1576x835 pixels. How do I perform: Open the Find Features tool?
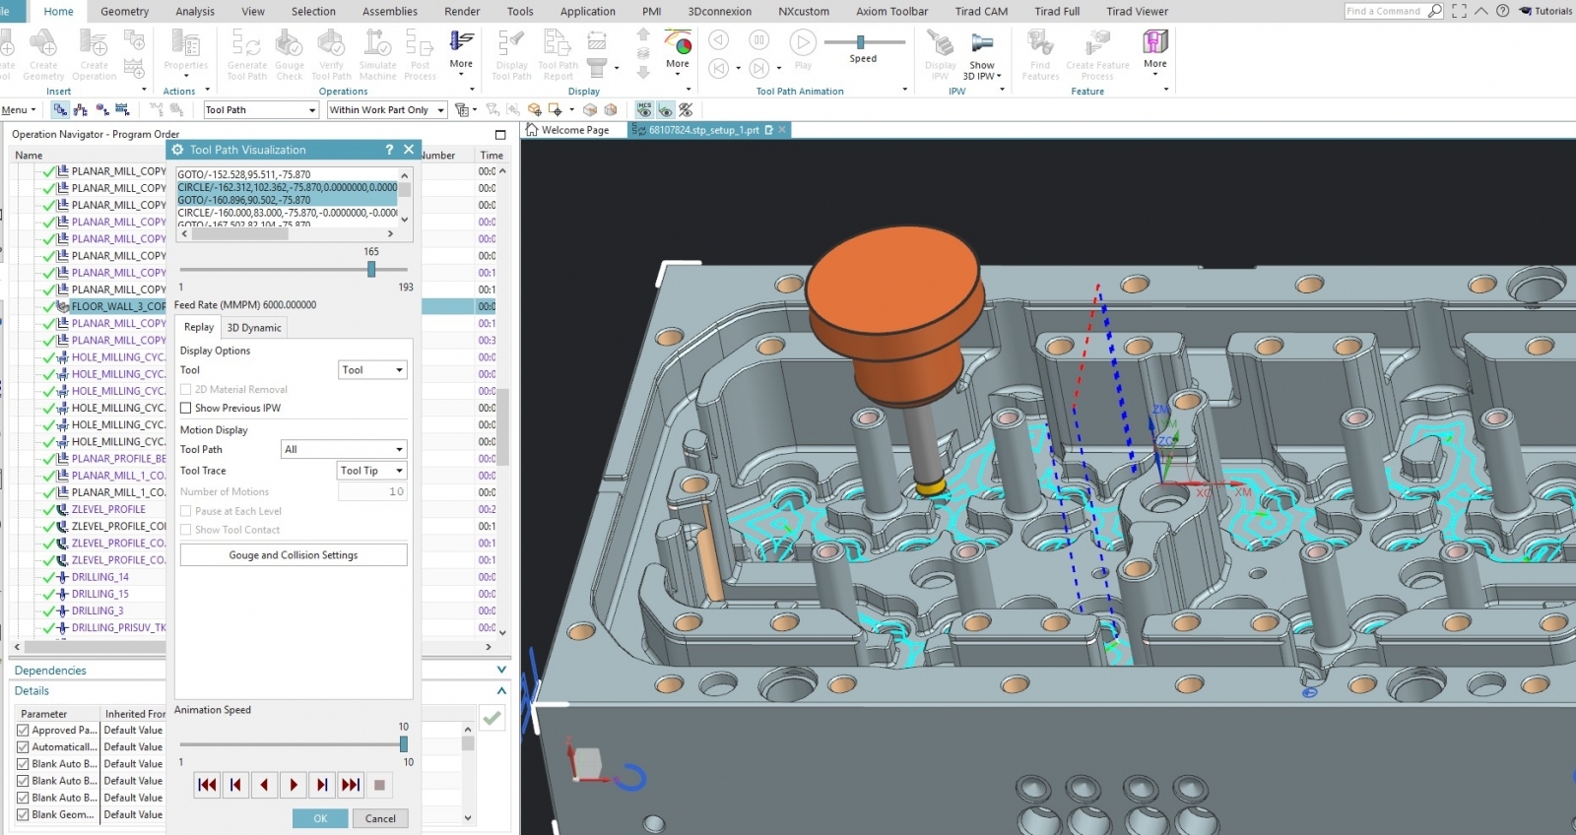pos(1040,44)
